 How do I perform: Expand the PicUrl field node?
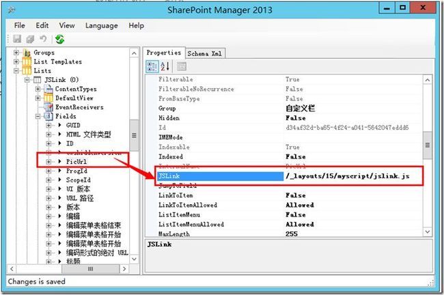[48, 162]
